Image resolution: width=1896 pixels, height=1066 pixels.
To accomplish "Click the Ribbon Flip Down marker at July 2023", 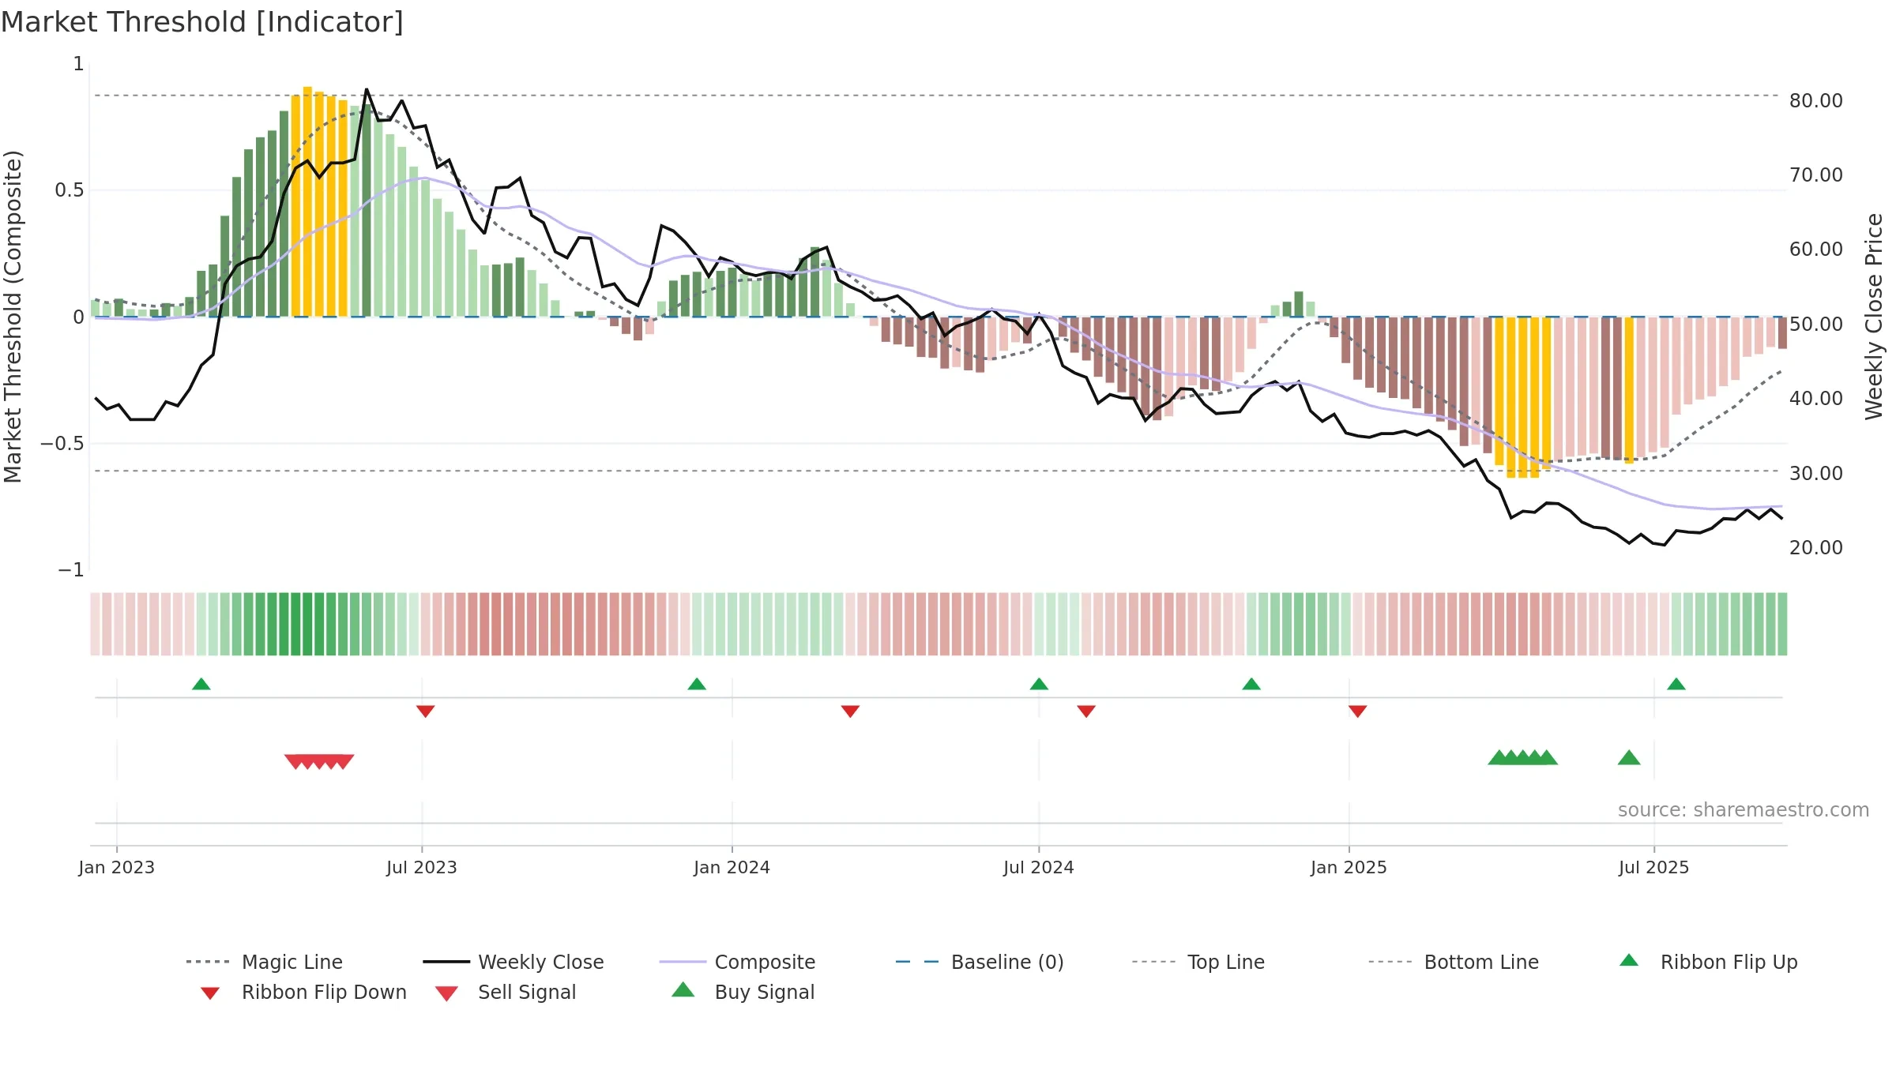I will pos(426,711).
